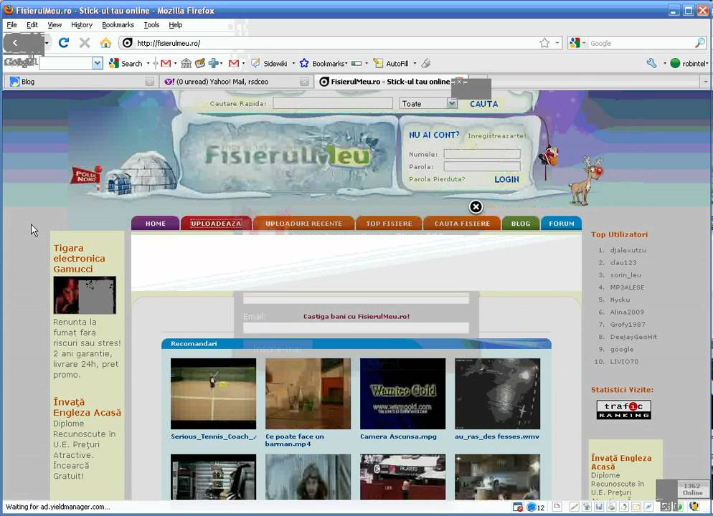Click the LOGIN button
713x516 pixels.
click(506, 179)
